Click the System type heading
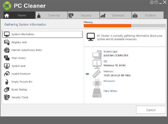This screenshot has width=168, height=124. click(x=110, y=52)
